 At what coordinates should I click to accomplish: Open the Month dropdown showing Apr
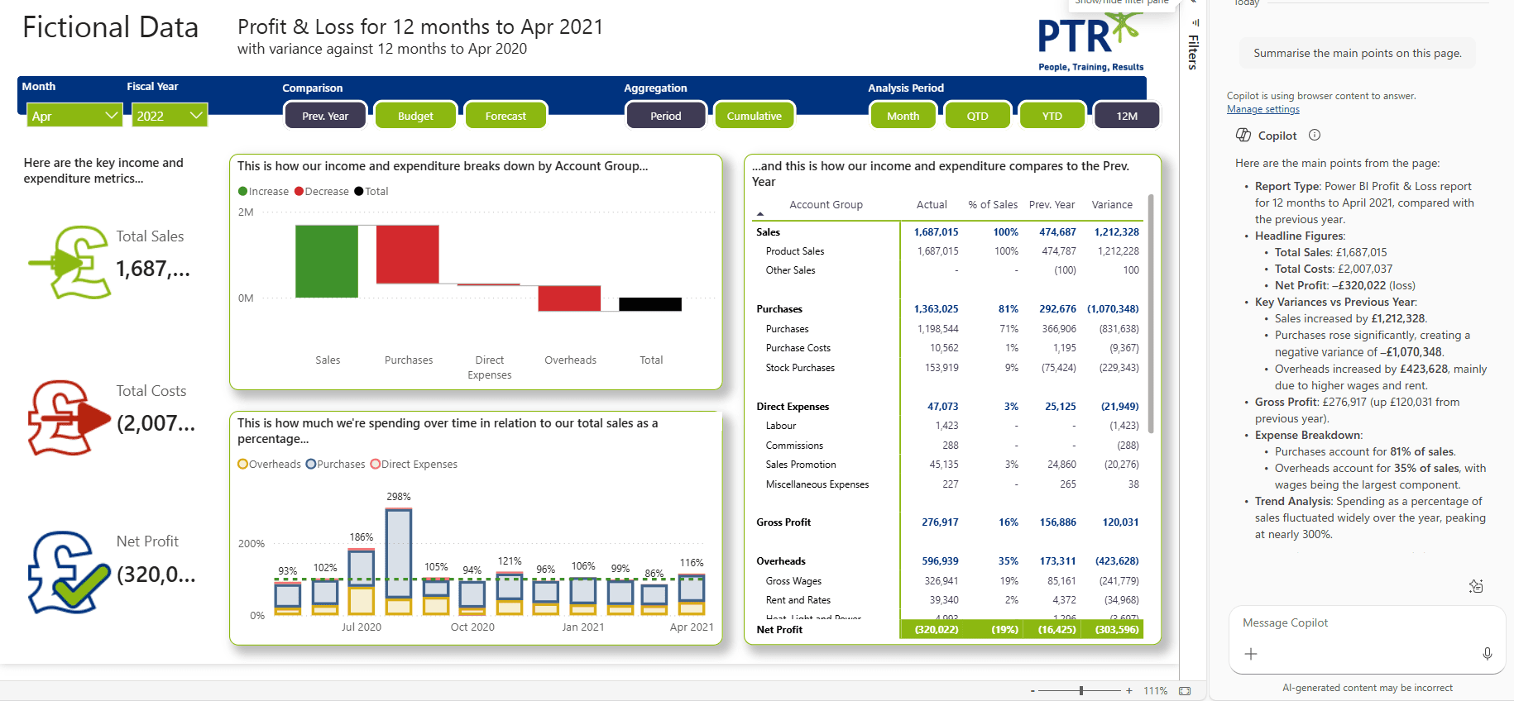(74, 116)
